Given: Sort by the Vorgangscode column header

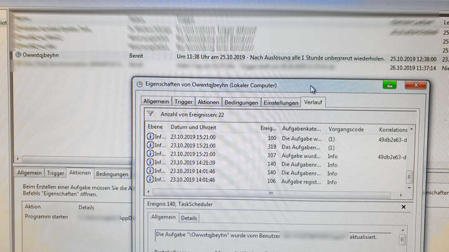Looking at the screenshot, I should click(x=346, y=129).
